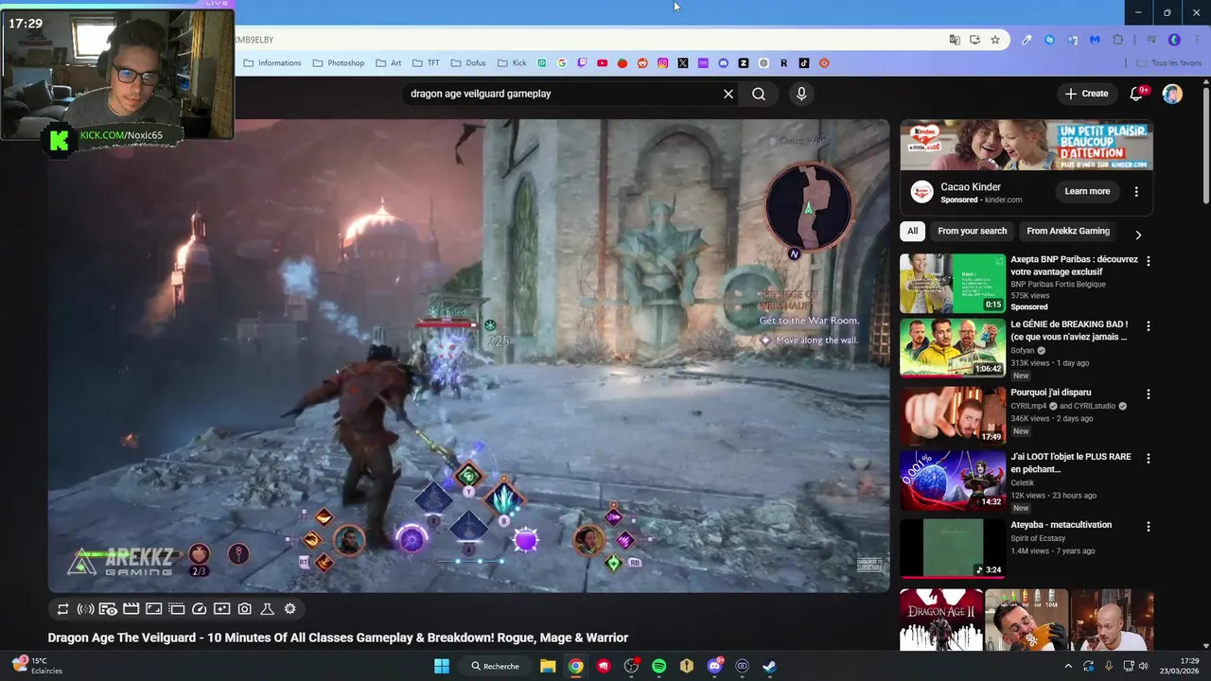Open the Photoshop bookmark folder
Image resolution: width=1211 pixels, height=681 pixels.
coord(339,63)
